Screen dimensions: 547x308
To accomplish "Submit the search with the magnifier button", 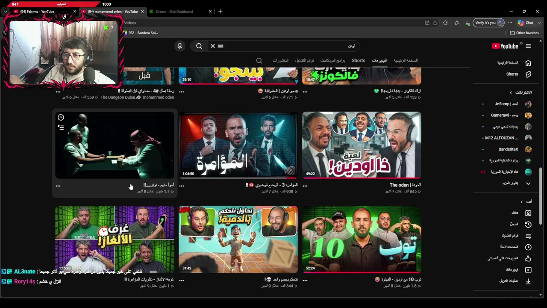I will point(199,46).
